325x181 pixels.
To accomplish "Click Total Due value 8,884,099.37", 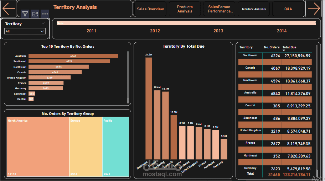I will point(299,118).
